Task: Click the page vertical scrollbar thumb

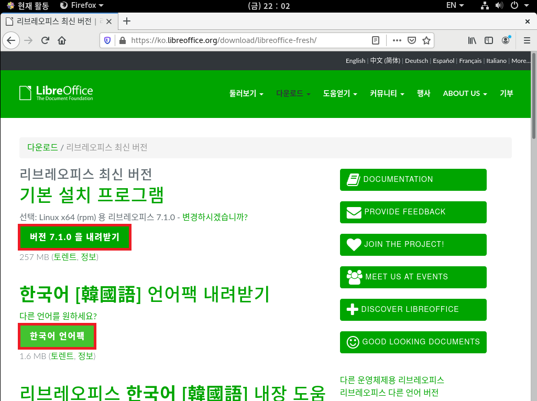Action: point(534,96)
